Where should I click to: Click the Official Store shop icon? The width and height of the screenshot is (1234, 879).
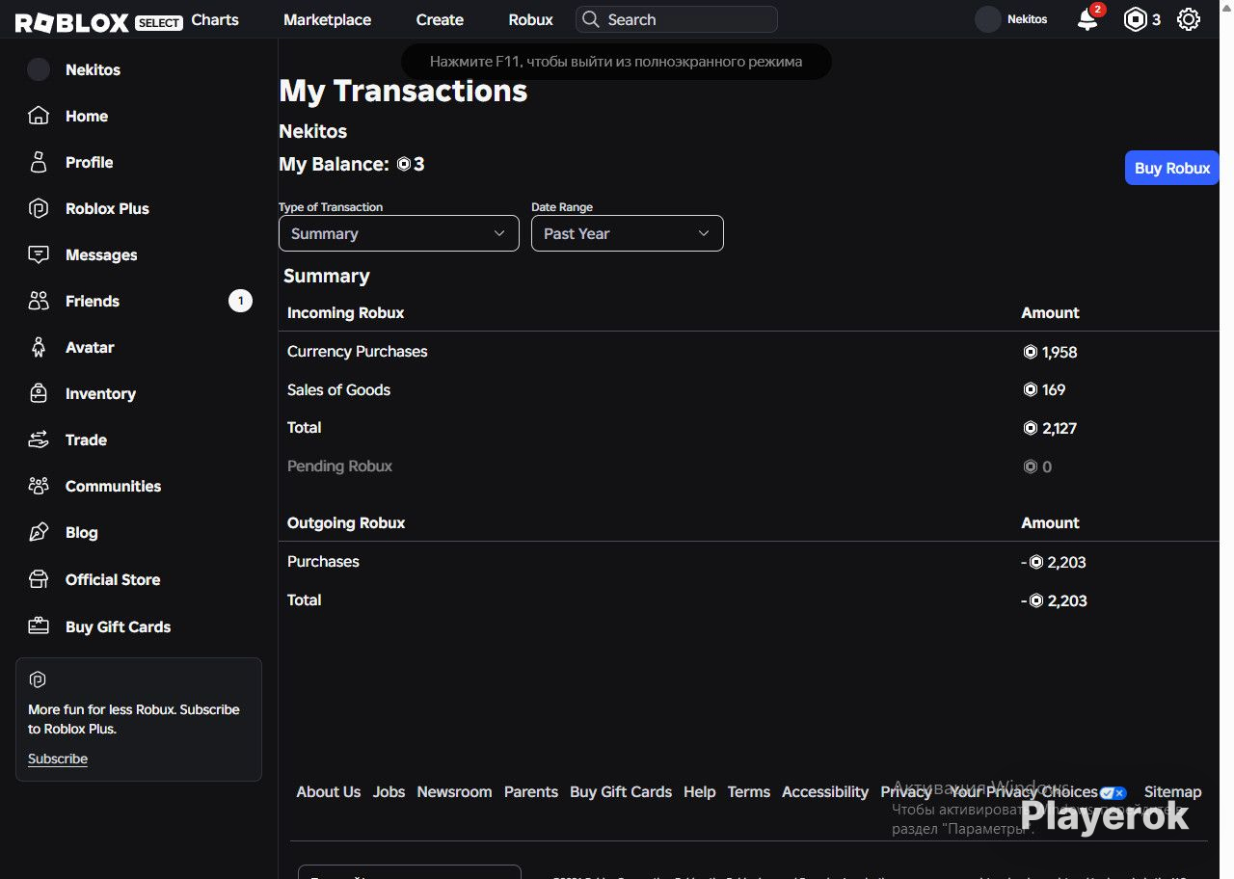click(x=39, y=579)
